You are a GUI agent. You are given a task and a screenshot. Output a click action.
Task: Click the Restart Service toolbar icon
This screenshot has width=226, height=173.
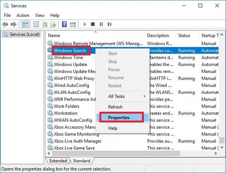(x=110, y=24)
